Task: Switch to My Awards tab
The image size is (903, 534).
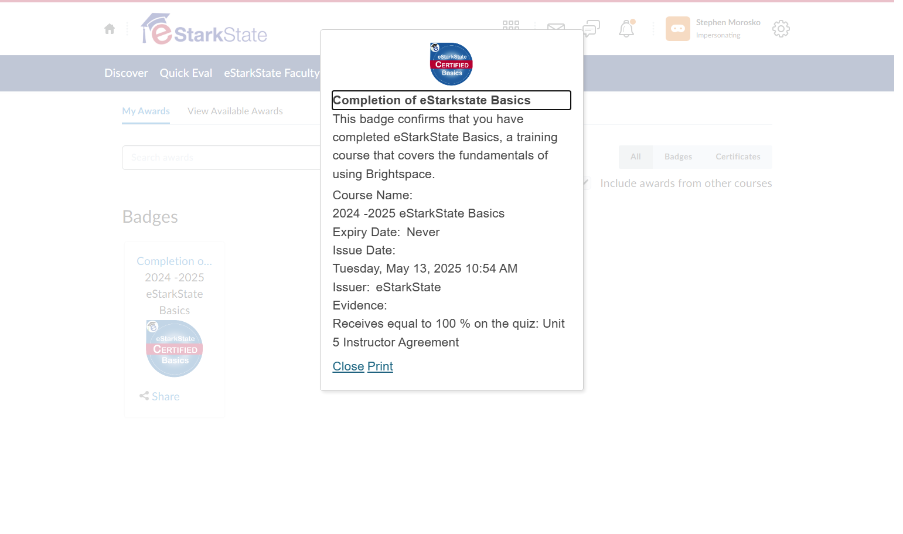Action: click(146, 111)
